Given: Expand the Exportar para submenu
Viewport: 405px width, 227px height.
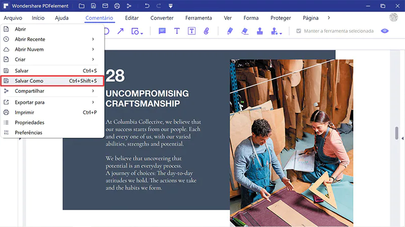Looking at the screenshot, I should click(52, 102).
